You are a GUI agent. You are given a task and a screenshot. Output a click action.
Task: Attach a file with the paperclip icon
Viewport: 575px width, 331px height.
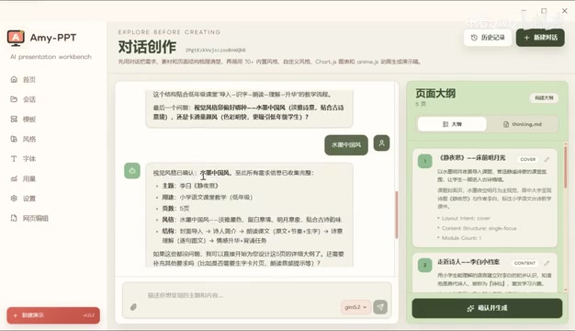pyautogui.click(x=133, y=307)
